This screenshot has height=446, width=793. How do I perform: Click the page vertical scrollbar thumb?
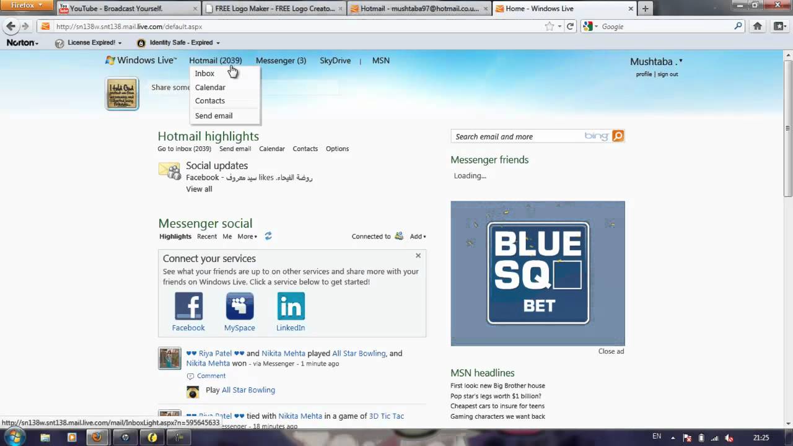point(787,129)
